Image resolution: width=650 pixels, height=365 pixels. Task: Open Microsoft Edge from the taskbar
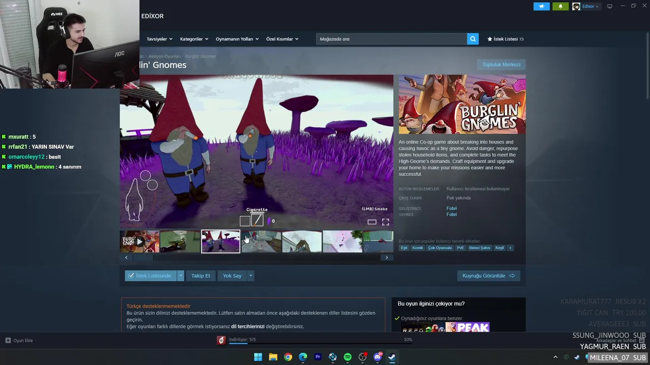[303, 357]
